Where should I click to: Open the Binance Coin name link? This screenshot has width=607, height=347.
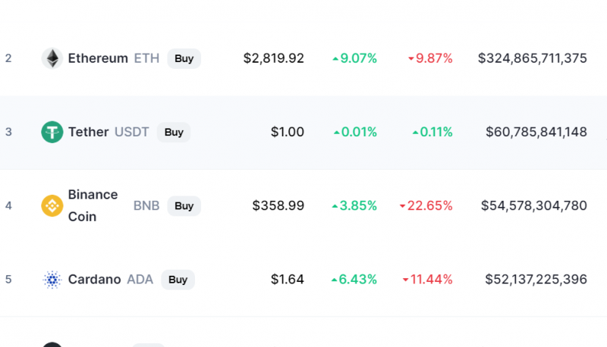(93, 205)
